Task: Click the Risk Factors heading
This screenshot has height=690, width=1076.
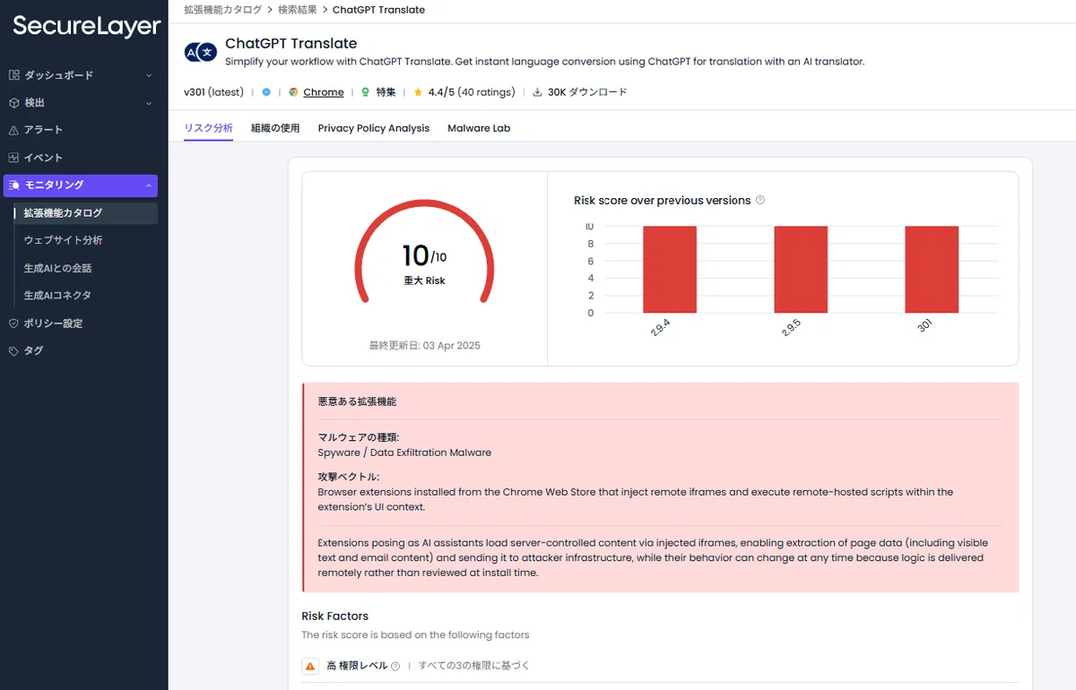Action: point(335,616)
